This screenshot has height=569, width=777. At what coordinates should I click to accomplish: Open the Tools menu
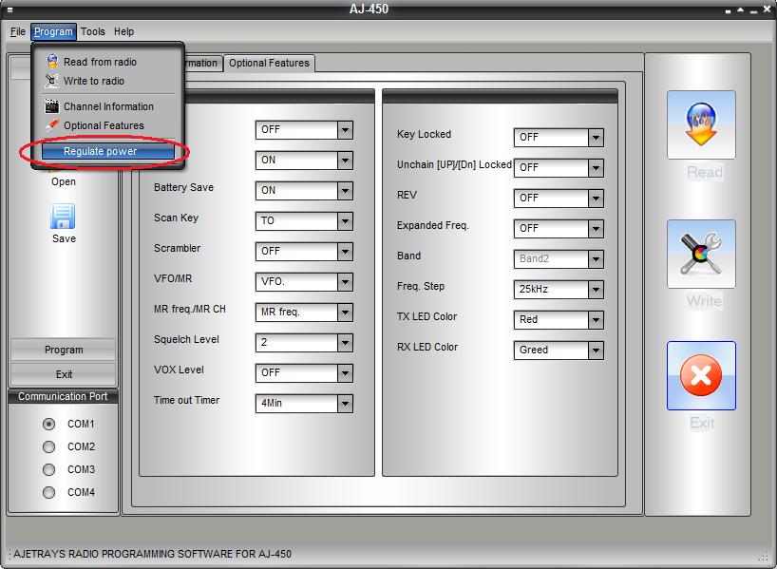coord(93,31)
